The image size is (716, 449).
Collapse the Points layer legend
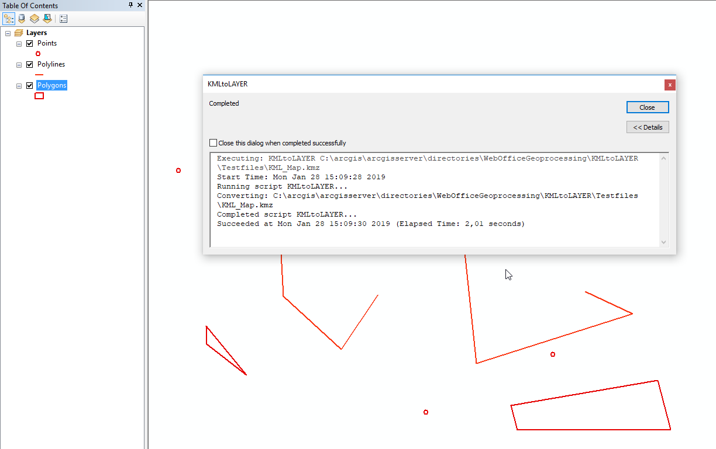coord(19,44)
